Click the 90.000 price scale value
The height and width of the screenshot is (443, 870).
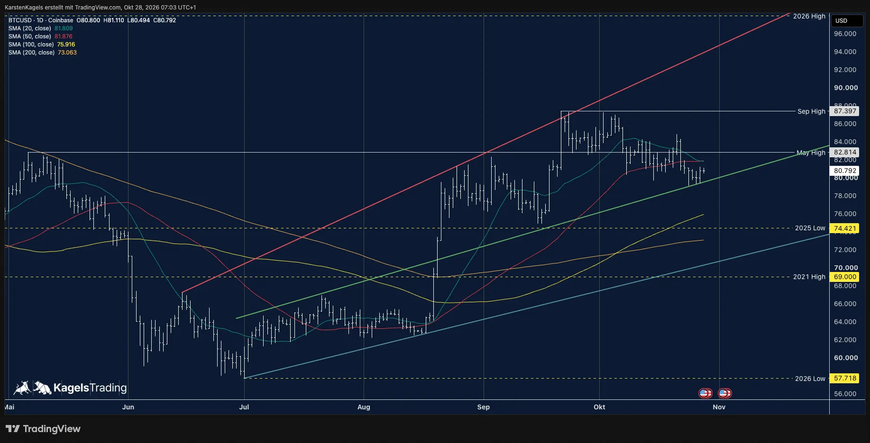pos(846,88)
